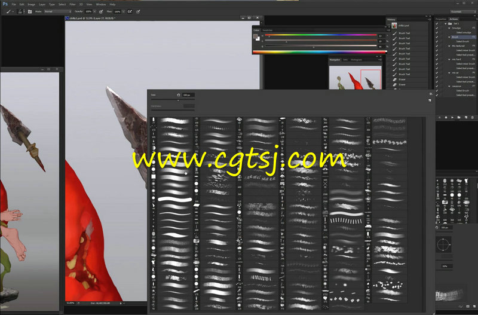Toggle the Select smudge step checkmark
478x315 pixels.
pos(437,32)
